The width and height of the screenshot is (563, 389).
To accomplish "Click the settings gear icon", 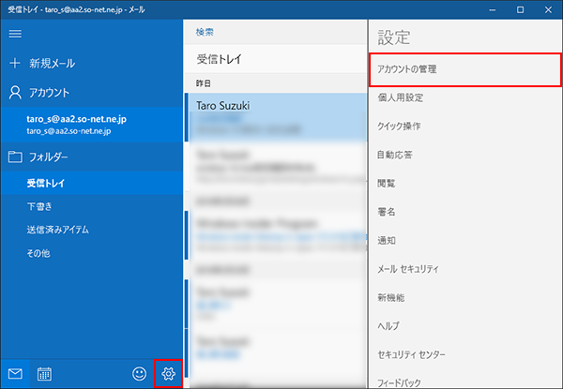I will pyautogui.click(x=169, y=373).
